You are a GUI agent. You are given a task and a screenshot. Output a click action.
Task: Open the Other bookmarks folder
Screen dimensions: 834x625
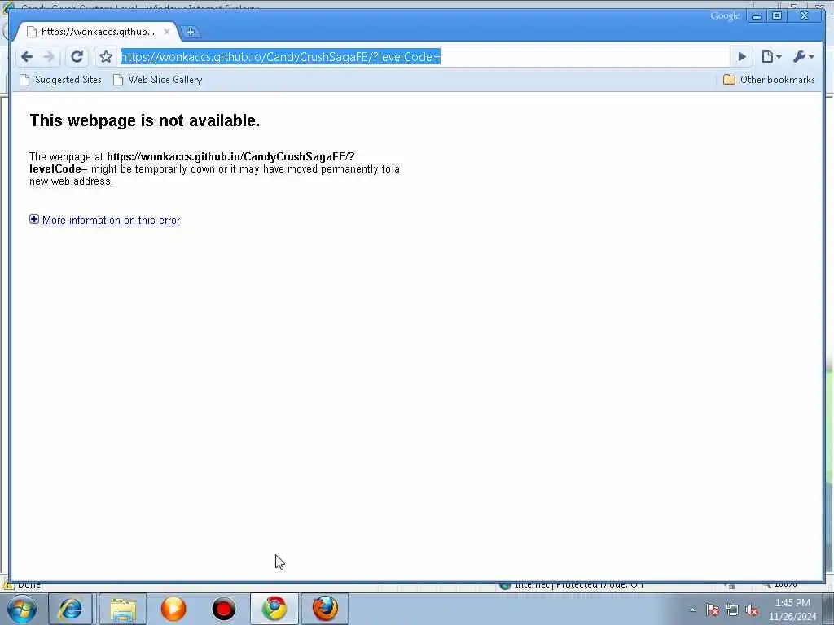(x=769, y=80)
